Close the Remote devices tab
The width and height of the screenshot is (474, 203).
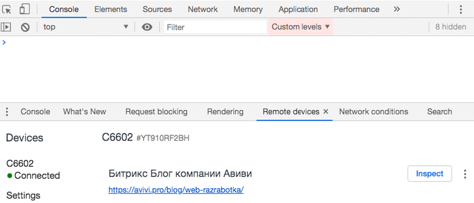click(x=326, y=112)
